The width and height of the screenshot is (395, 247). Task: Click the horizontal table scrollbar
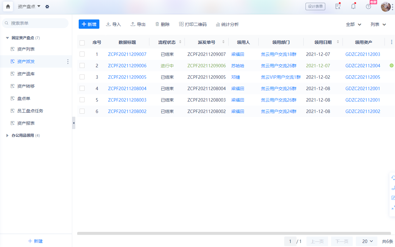234,233
